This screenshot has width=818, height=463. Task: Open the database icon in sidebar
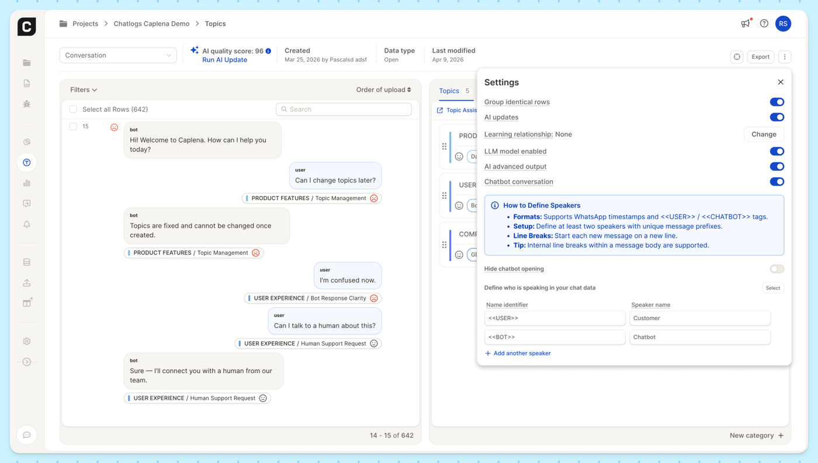[x=27, y=262]
